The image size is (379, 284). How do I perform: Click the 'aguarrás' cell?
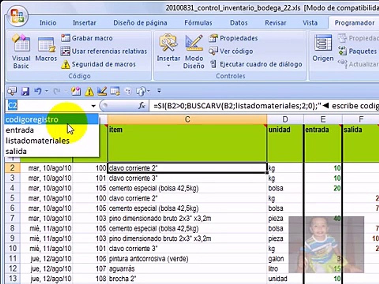pyautogui.click(x=187, y=269)
